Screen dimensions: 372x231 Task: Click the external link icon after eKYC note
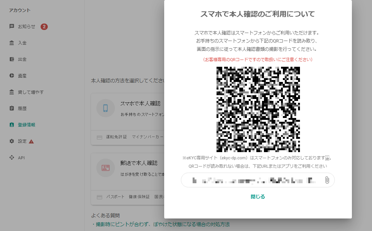tap(328, 157)
